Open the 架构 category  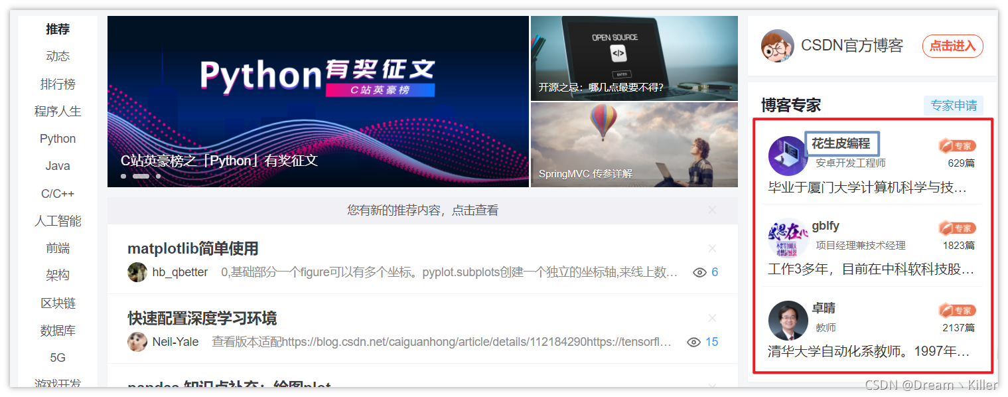point(58,276)
